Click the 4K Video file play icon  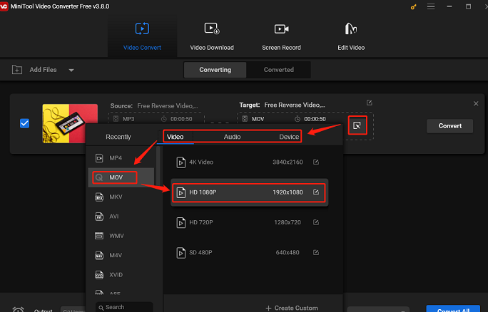[x=181, y=162]
